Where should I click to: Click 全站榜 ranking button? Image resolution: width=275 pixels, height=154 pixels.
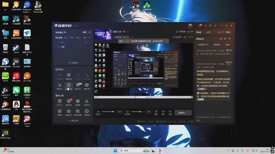177,37
